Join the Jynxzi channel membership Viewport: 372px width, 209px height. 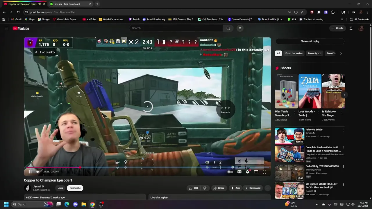(60, 188)
